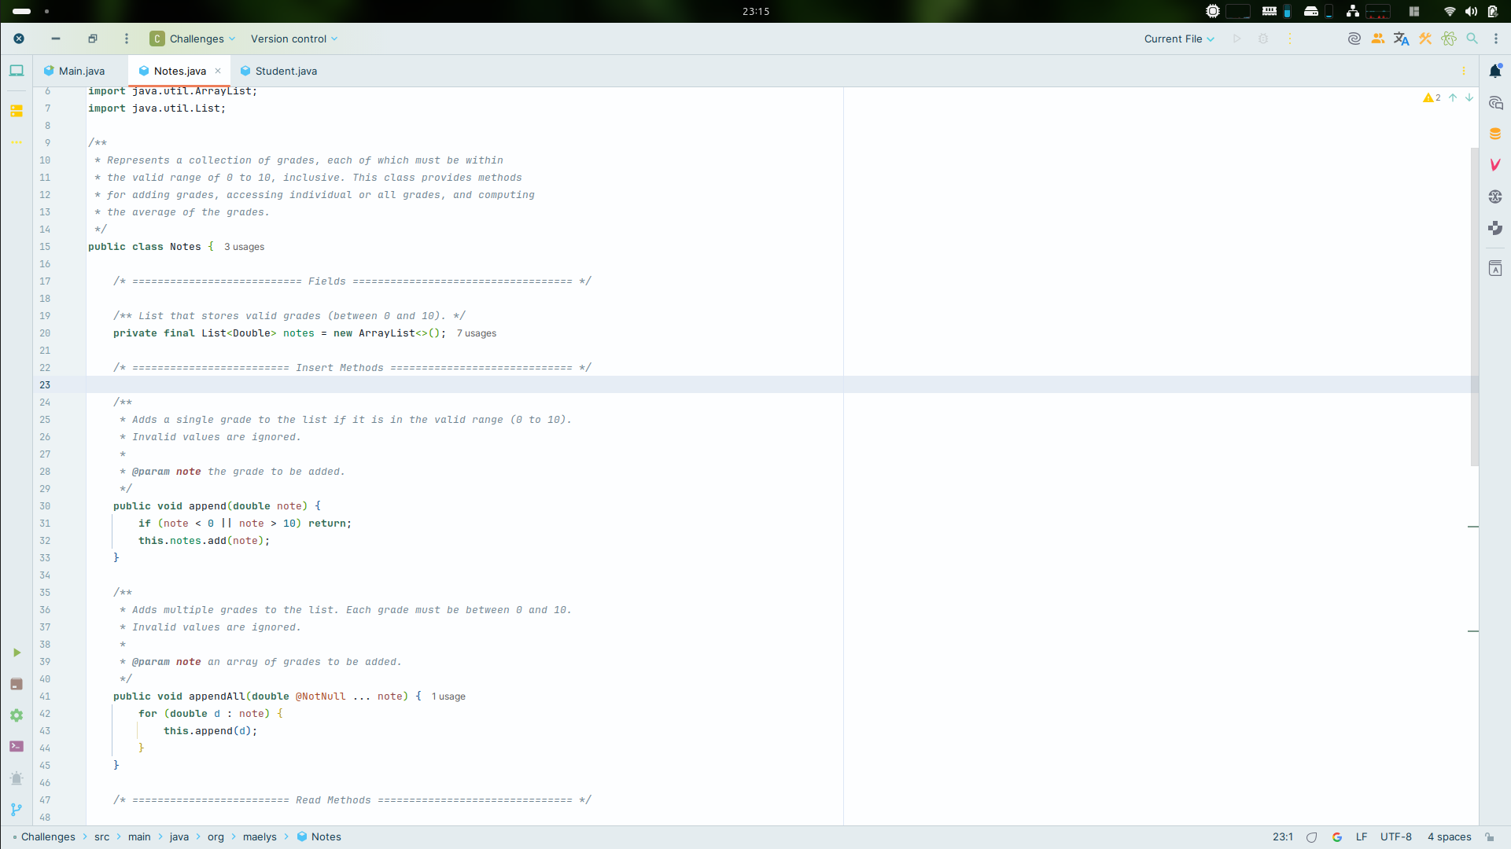Open the documentation panel icon on right sidebar

1495,269
